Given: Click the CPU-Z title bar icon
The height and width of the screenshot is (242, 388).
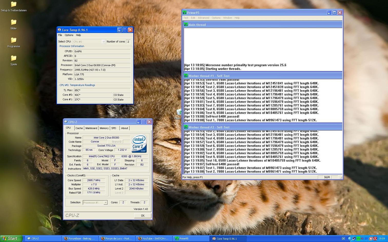Looking at the screenshot, I should 66,122.
